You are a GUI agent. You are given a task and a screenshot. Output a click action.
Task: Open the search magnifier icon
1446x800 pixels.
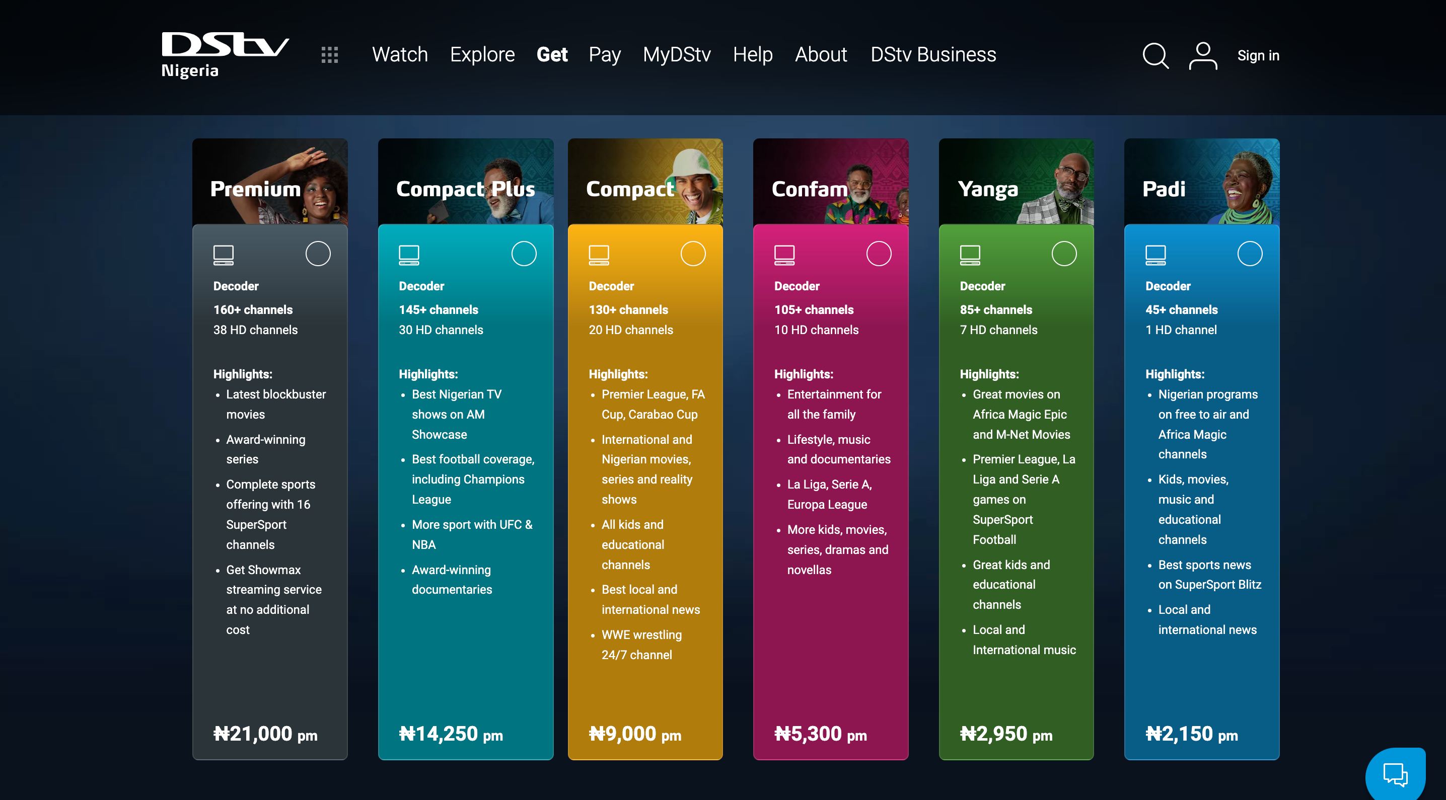point(1155,55)
